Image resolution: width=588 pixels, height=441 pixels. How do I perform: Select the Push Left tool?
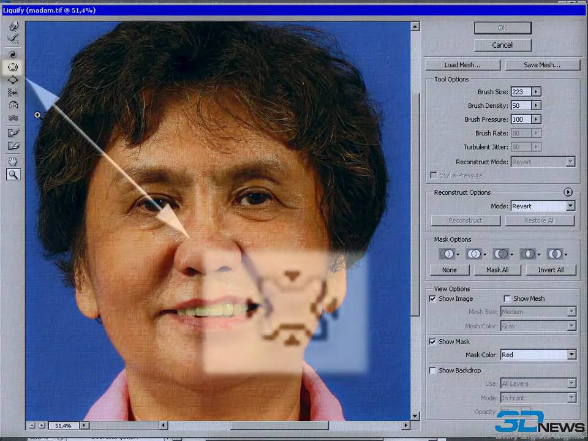(x=13, y=92)
